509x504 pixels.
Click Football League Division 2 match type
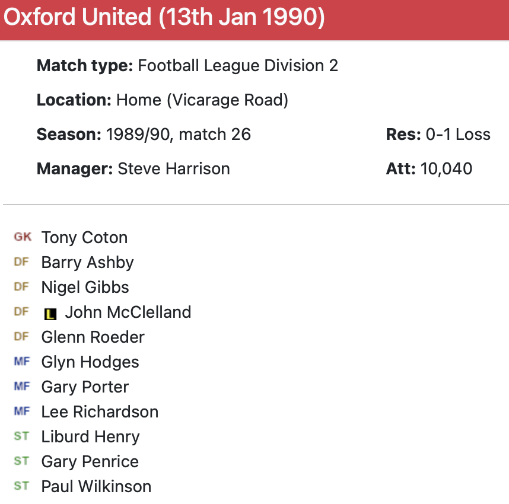tap(238, 66)
